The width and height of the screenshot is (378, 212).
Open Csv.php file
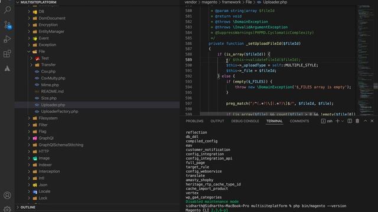(48, 71)
